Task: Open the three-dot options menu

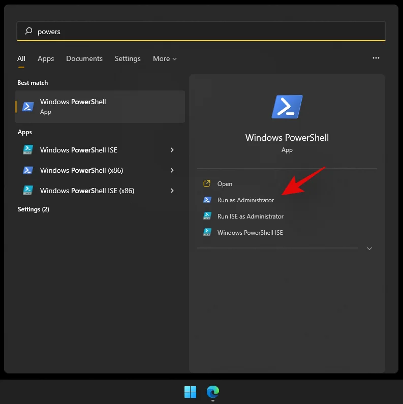Action: (376, 58)
